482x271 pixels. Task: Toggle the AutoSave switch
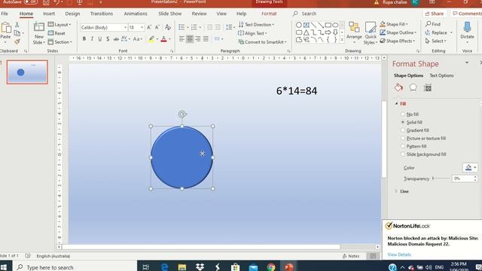(30, 2)
